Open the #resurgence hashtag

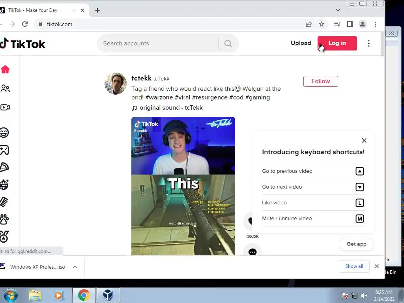210,97
